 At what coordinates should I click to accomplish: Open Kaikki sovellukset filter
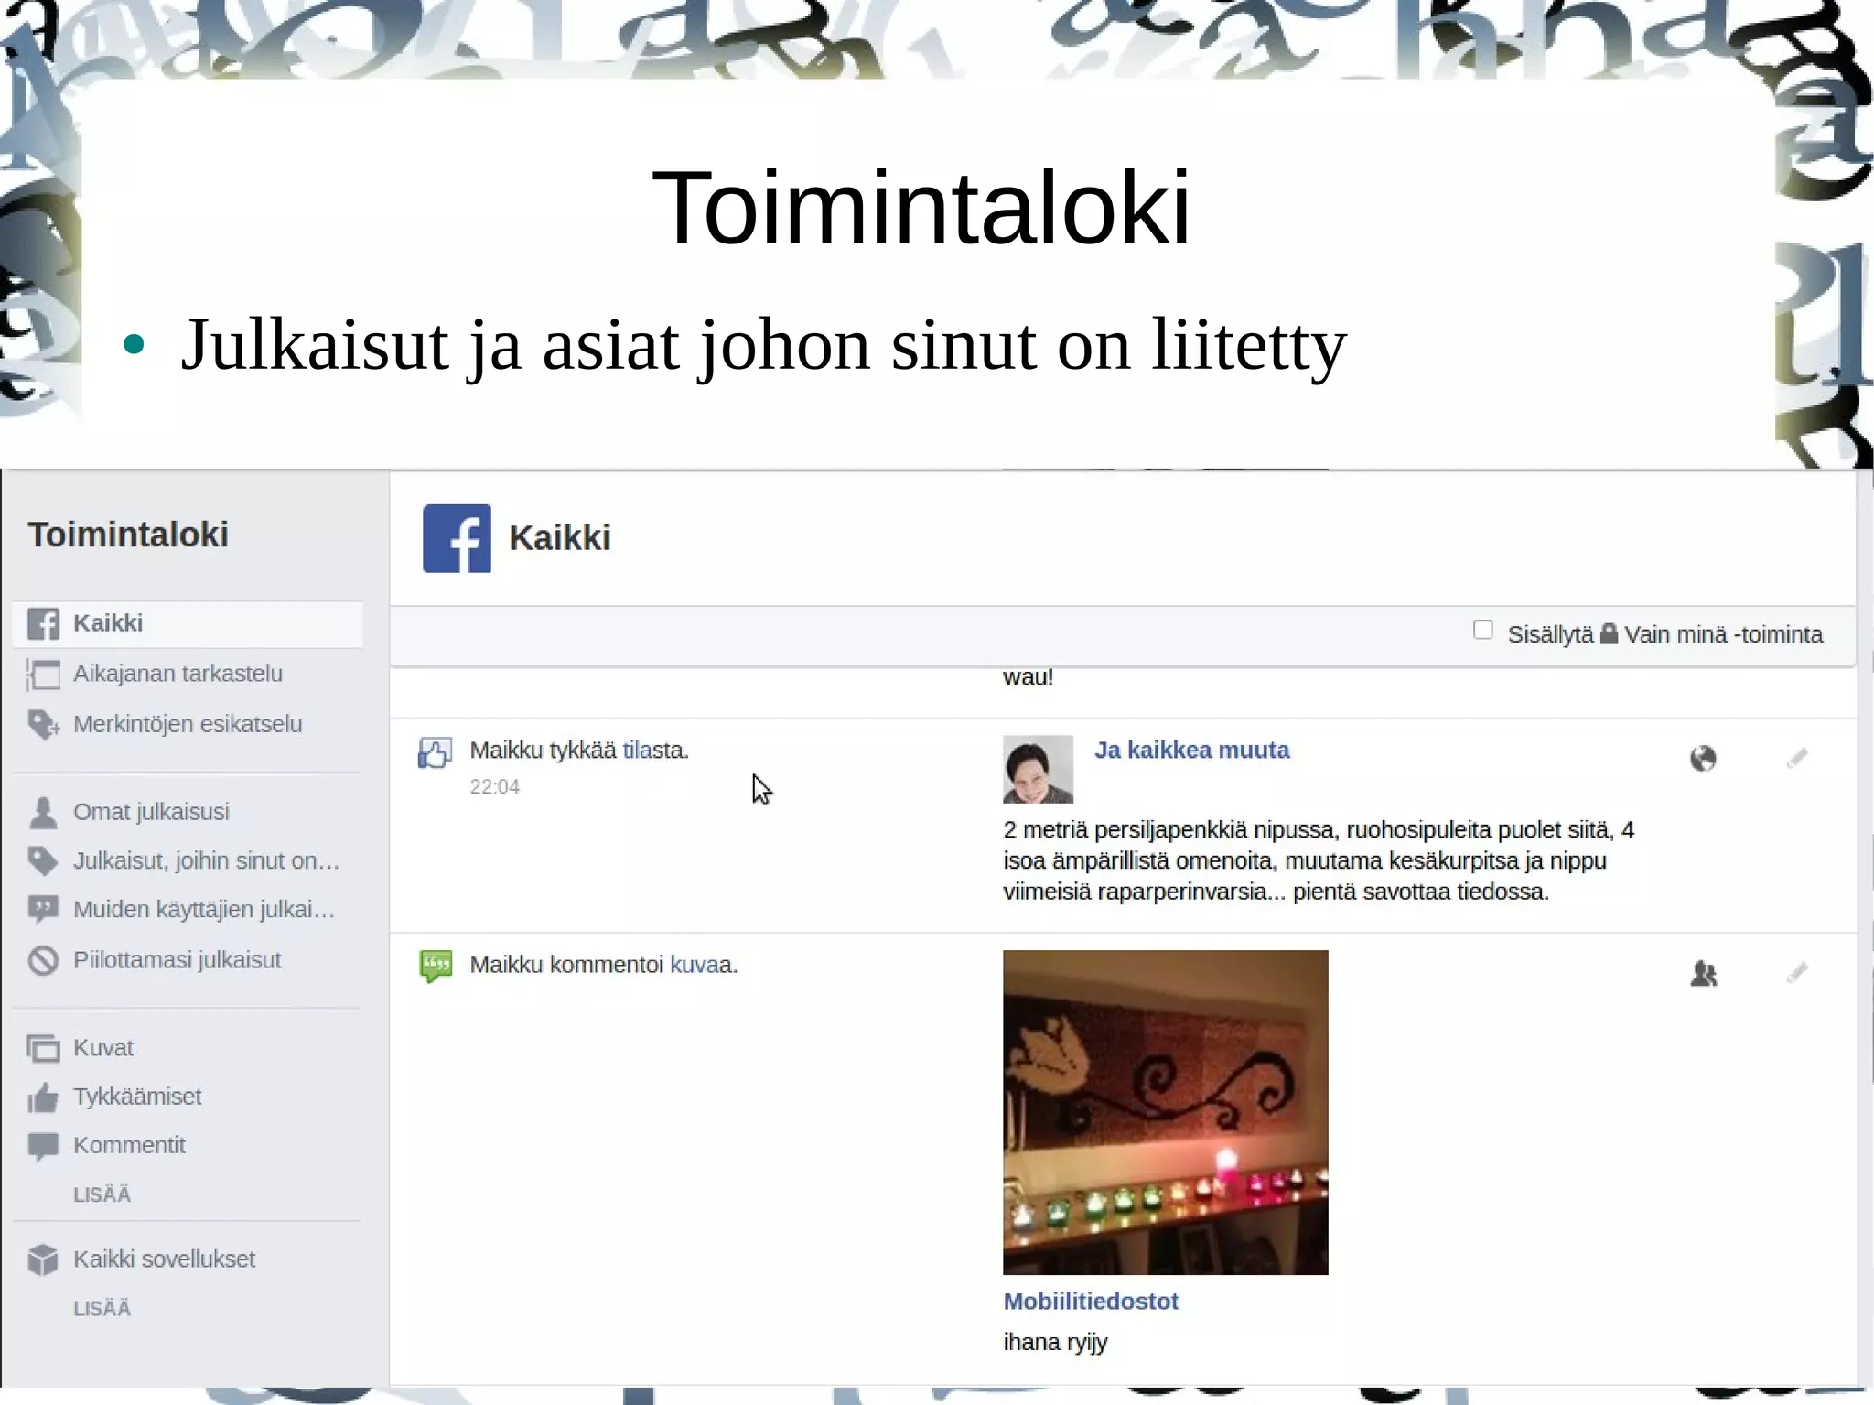[164, 1260]
